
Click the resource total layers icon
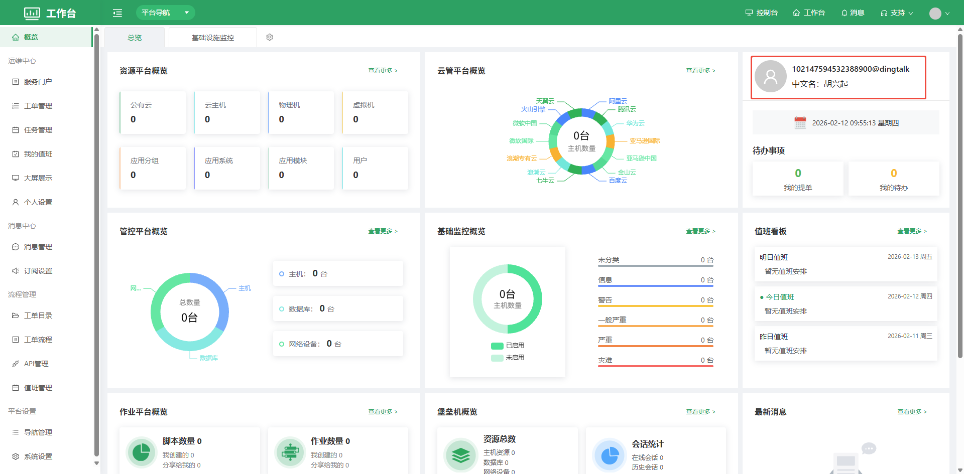click(460, 455)
